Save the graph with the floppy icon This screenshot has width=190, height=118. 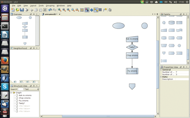pos(22,10)
